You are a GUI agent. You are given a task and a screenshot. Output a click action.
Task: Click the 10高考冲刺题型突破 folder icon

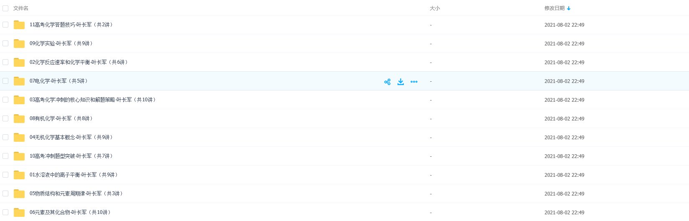pyautogui.click(x=19, y=156)
